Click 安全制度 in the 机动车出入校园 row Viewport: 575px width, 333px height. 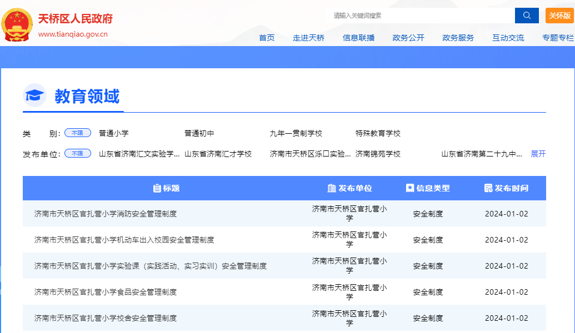click(428, 240)
